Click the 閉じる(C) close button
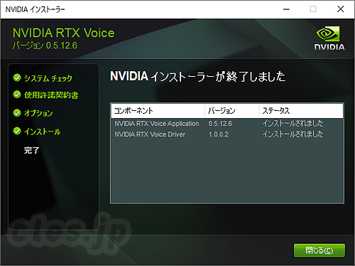 (x=319, y=250)
